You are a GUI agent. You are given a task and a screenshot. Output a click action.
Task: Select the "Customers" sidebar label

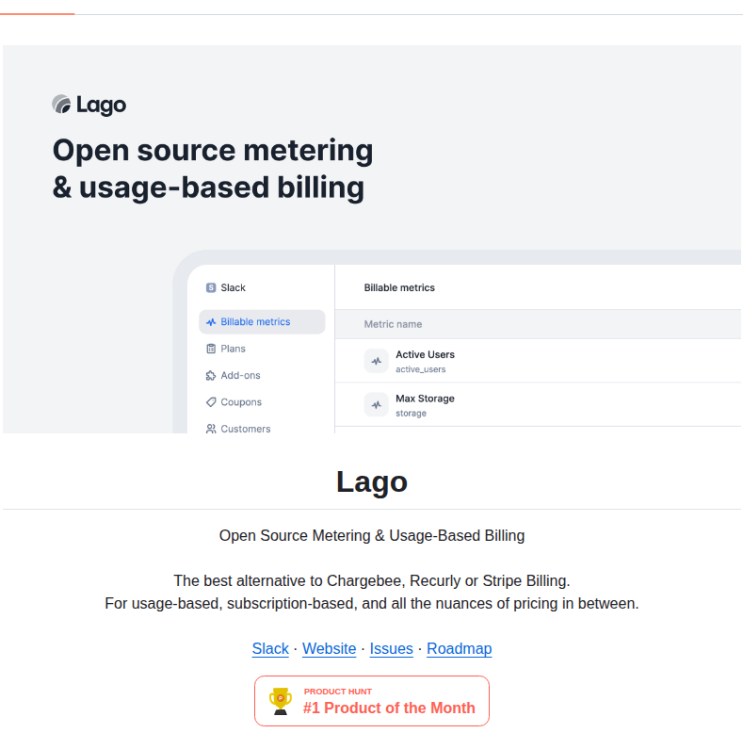tap(246, 429)
